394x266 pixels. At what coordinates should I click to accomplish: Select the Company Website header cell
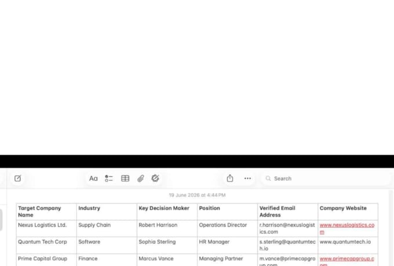(x=348, y=212)
